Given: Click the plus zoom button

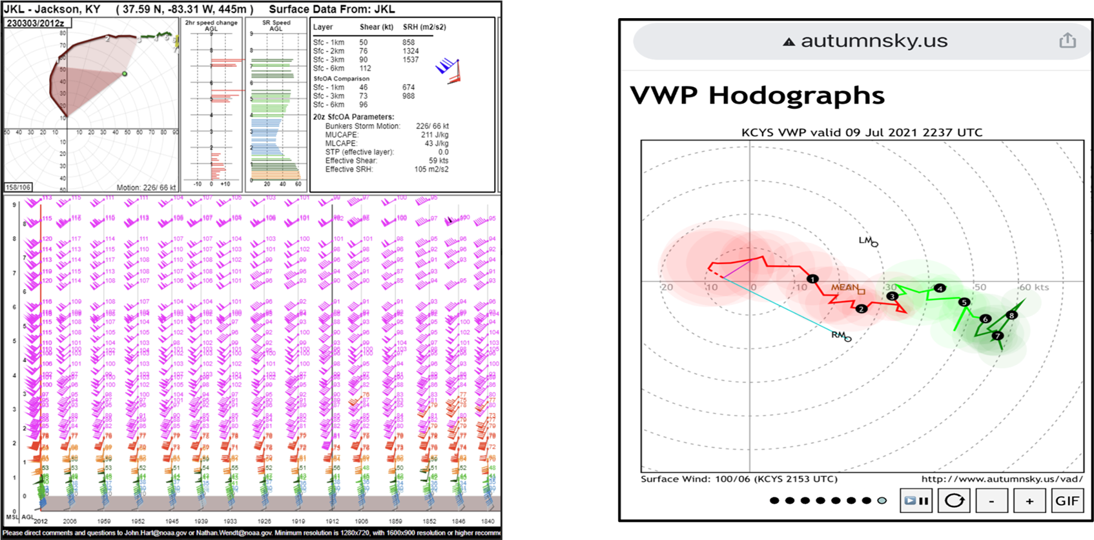Looking at the screenshot, I should (x=1029, y=501).
